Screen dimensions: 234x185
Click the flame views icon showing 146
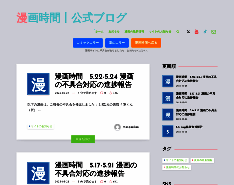click(111, 93)
